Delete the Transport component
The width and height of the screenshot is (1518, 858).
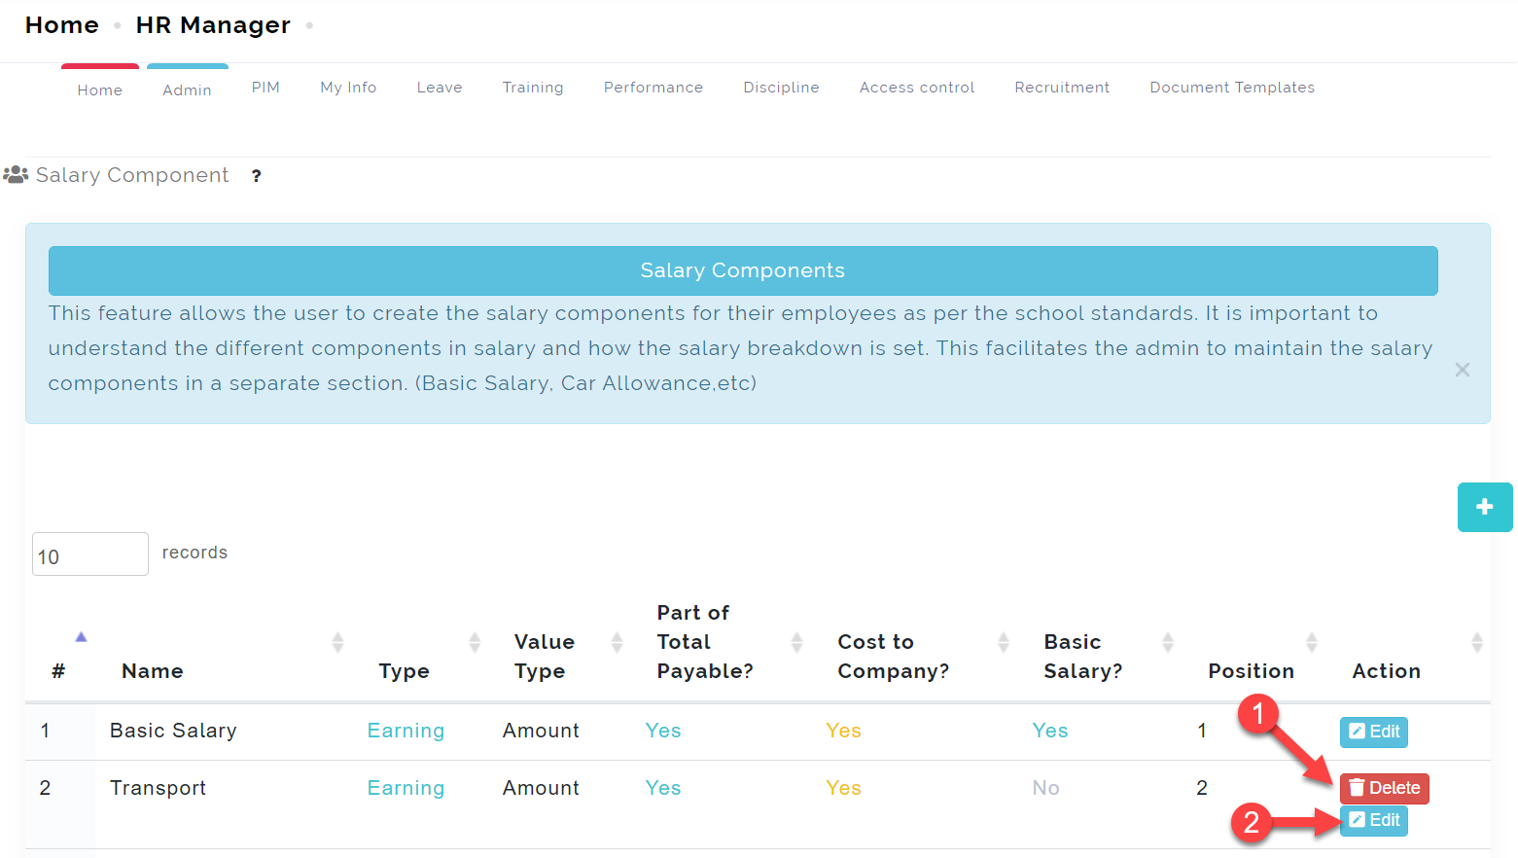coord(1385,788)
